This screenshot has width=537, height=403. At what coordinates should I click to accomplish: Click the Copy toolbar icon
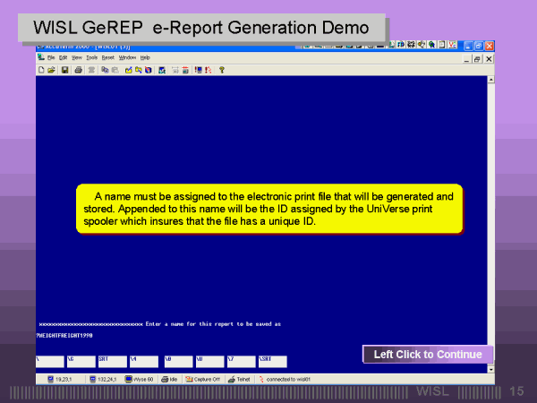click(x=105, y=69)
